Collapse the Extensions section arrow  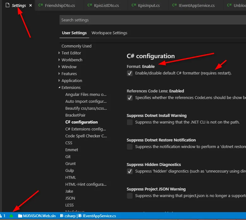(x=59, y=87)
